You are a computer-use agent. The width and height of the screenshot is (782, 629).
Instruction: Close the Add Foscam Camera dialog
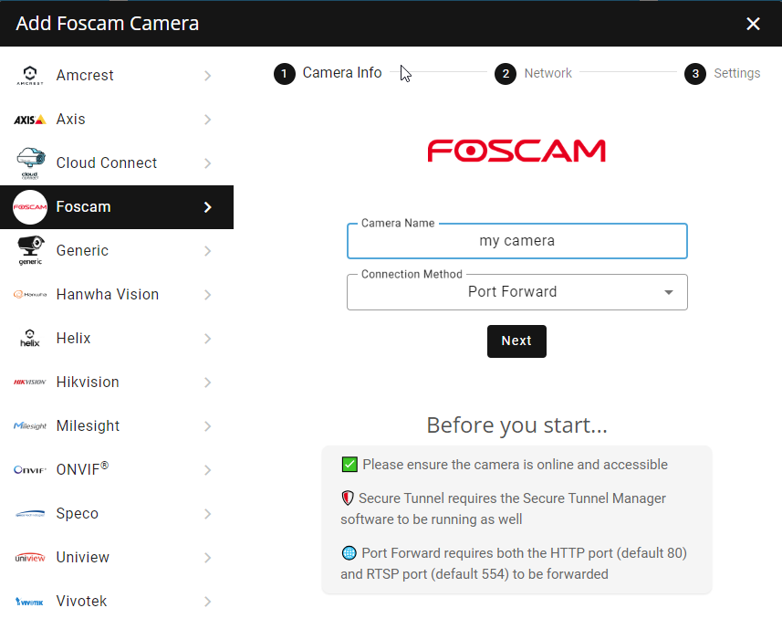[753, 24]
